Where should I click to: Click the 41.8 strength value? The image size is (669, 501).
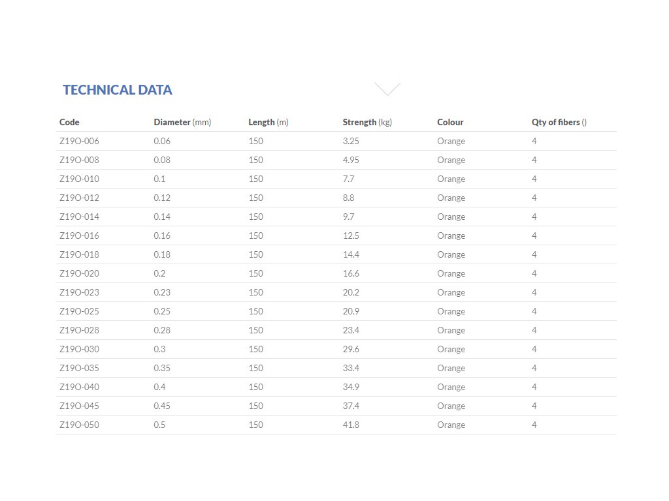(351, 425)
